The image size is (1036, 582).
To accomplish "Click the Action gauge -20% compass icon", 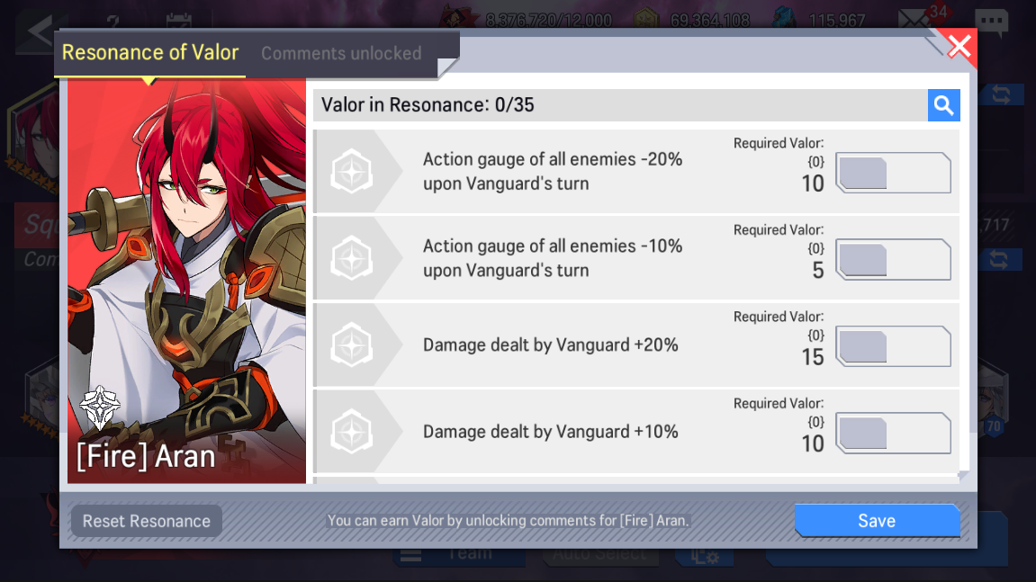I will pos(352,172).
